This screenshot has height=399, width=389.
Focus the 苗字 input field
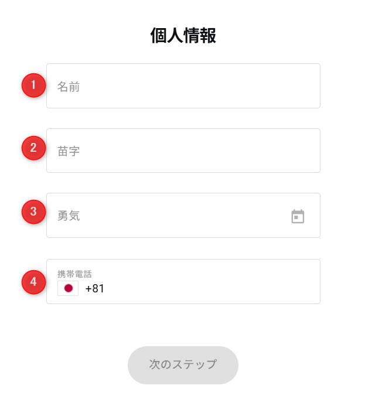coord(183,151)
